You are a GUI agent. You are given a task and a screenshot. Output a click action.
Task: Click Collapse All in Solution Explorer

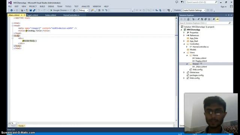pos(205,19)
